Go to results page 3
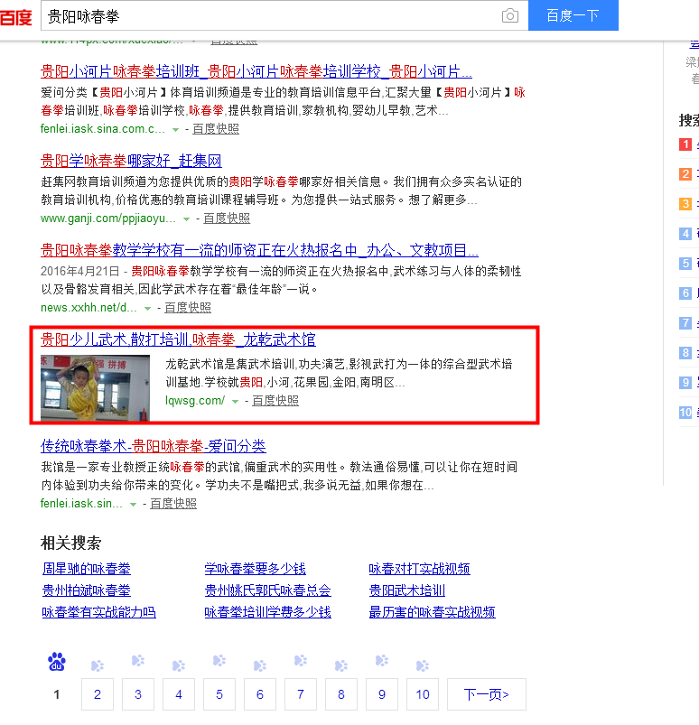699x725 pixels. click(138, 694)
